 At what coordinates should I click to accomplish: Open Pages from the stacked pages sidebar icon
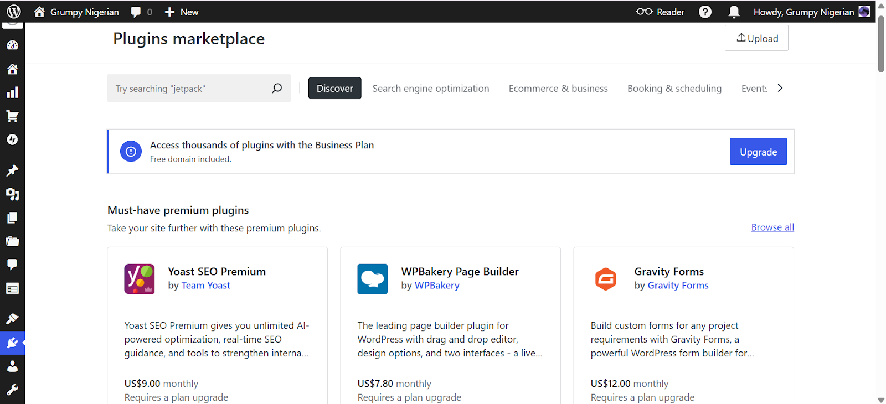pos(12,217)
